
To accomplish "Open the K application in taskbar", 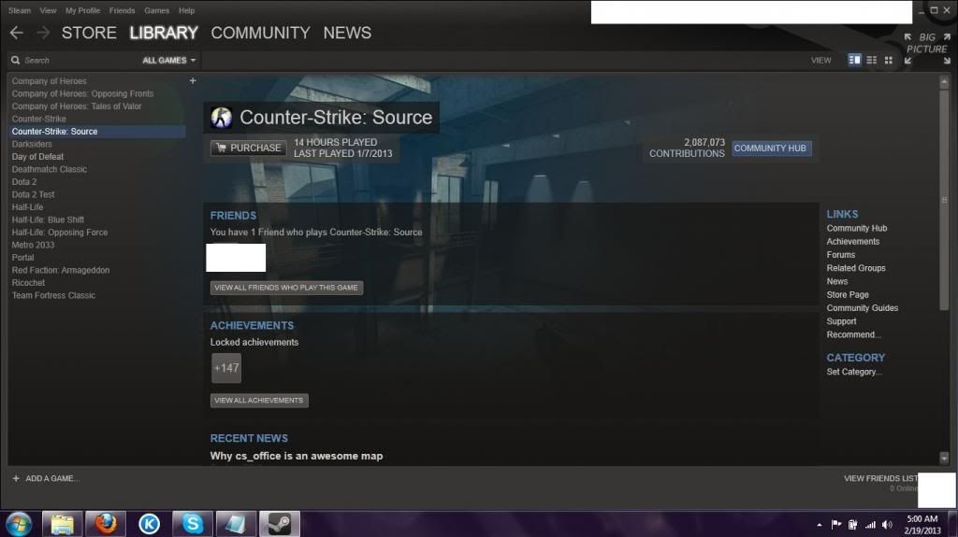I will [x=149, y=524].
